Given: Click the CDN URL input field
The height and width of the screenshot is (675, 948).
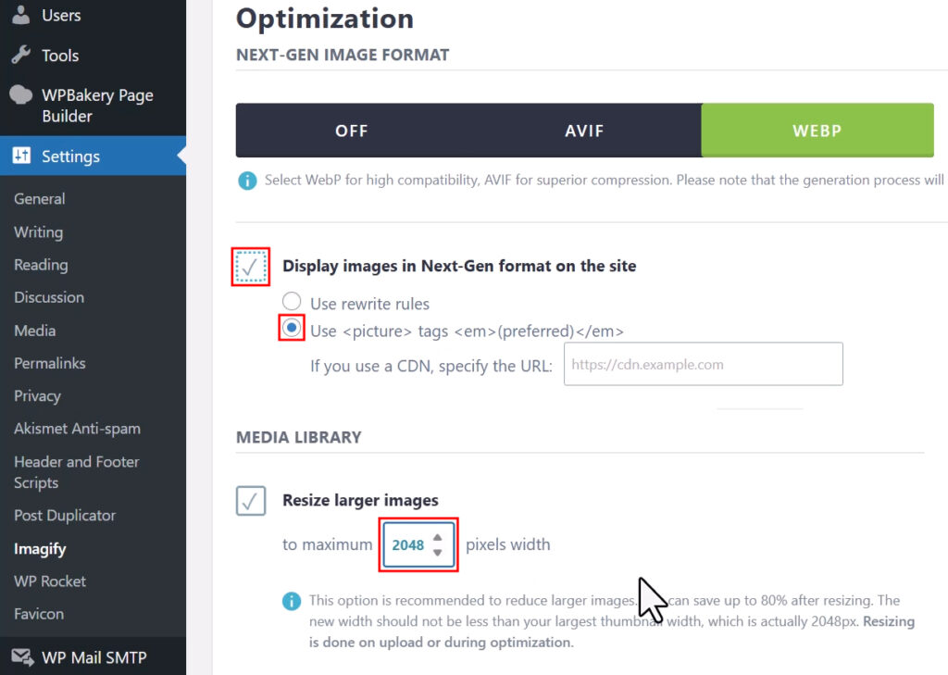Looking at the screenshot, I should tap(703, 364).
